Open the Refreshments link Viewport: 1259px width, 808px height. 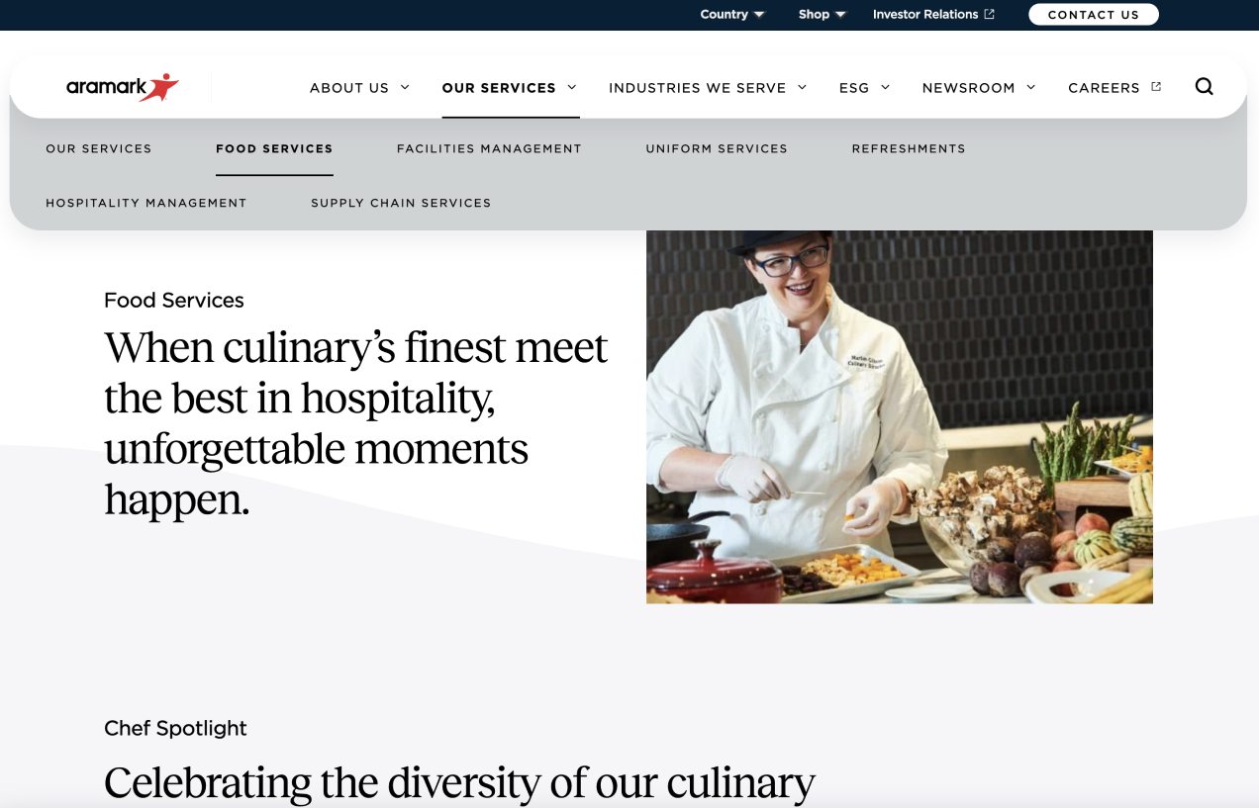[909, 148]
